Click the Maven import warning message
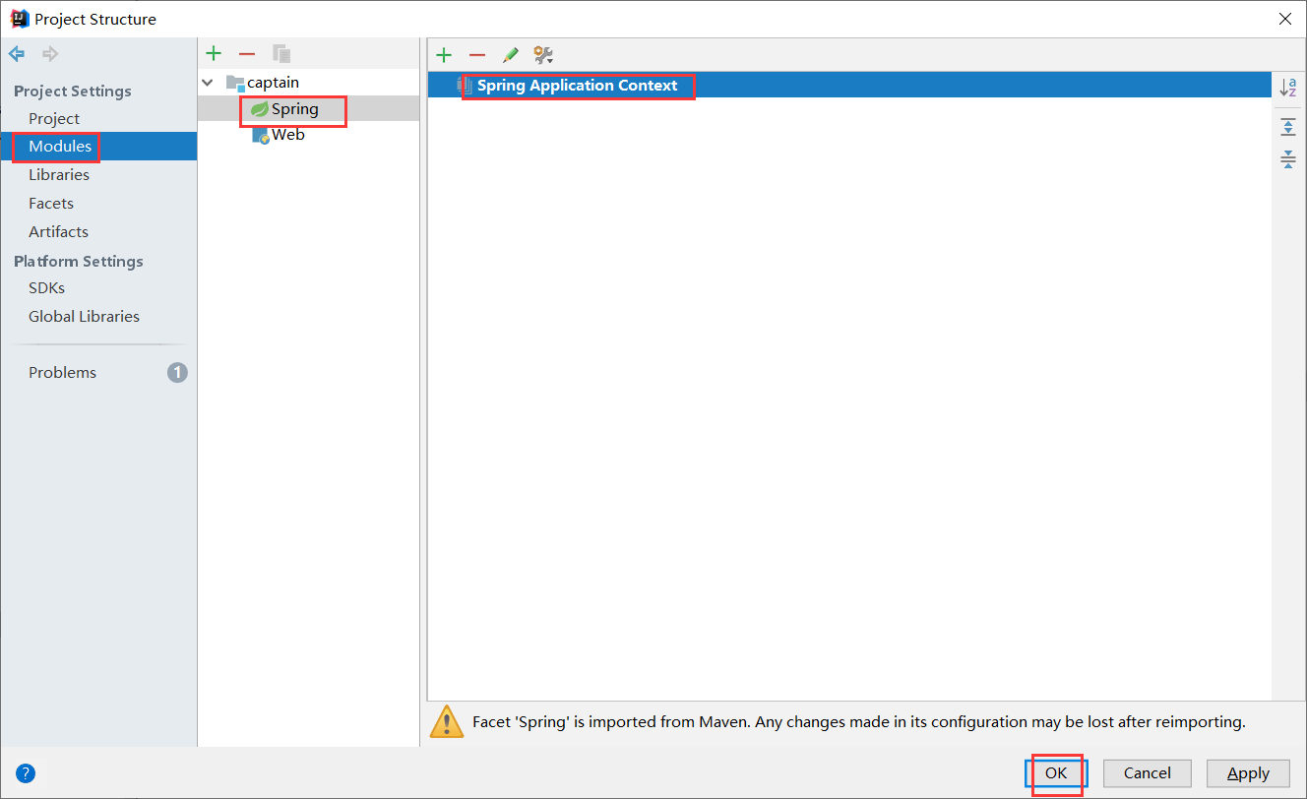 [859, 721]
